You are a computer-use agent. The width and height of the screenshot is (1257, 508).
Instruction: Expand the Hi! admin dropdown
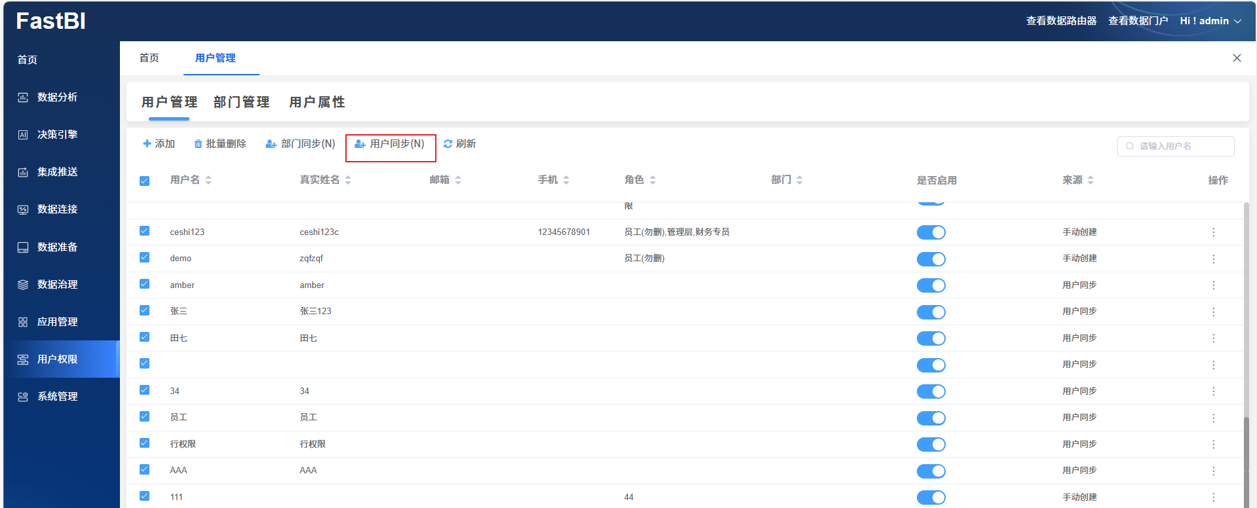[1210, 21]
